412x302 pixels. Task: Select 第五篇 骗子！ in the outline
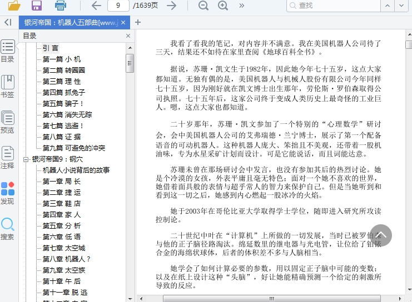[x=63, y=104]
